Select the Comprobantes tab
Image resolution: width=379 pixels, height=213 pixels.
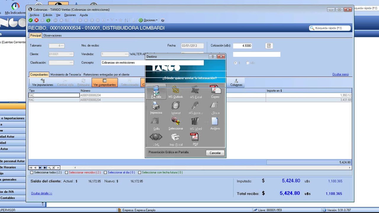[x=39, y=75]
